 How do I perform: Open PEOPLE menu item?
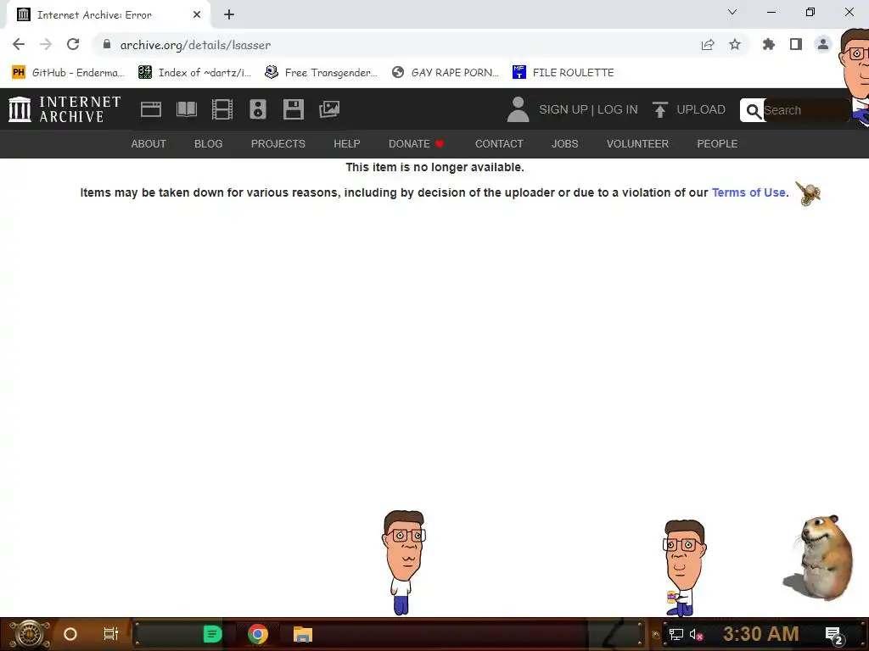[x=717, y=144]
